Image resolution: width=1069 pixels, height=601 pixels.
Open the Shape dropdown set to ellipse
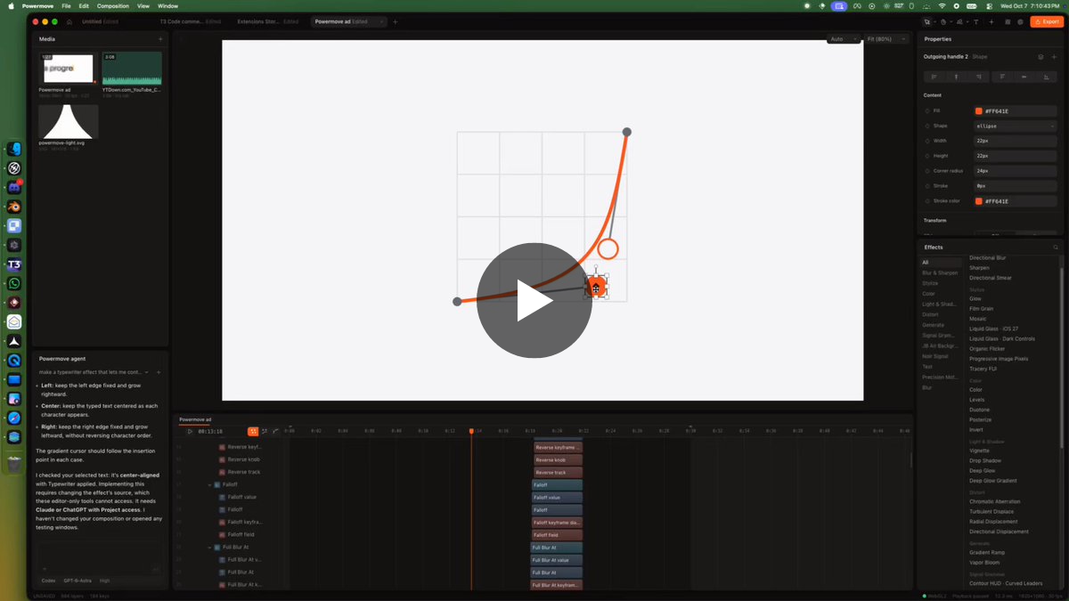1015,126
